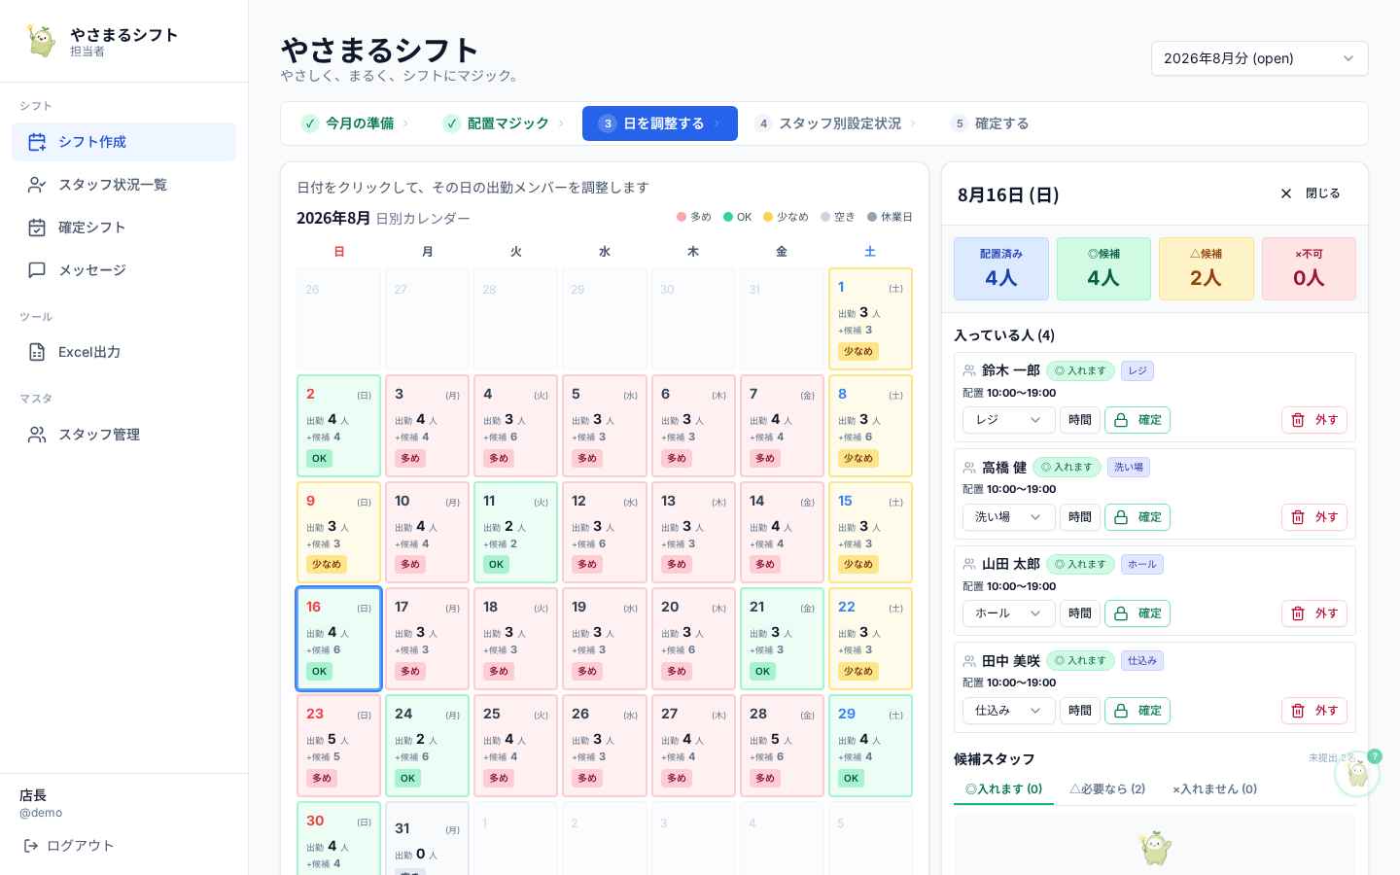
Task: Select August 11 Tuesday calendar cell
Action: [x=515, y=533]
